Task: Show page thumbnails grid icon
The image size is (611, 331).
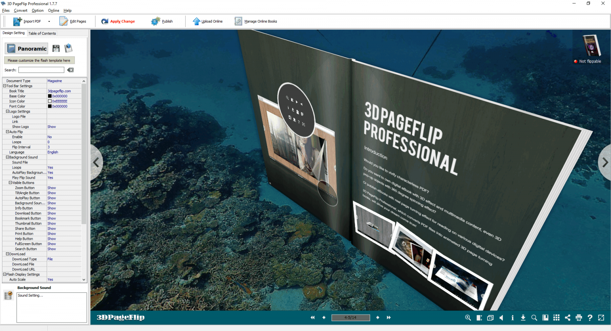Action: coord(556,318)
